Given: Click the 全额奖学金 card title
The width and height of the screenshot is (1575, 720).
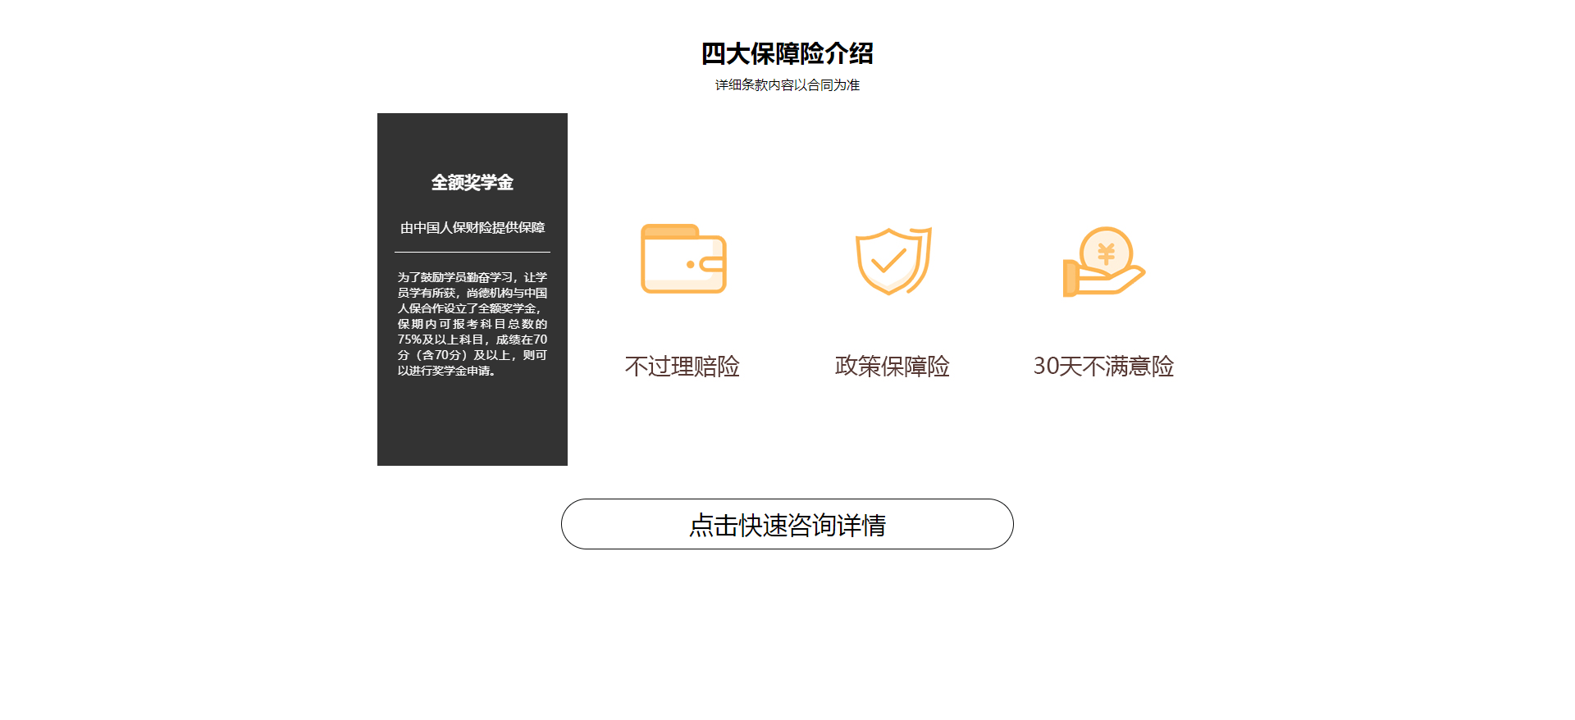Looking at the screenshot, I should [x=472, y=182].
